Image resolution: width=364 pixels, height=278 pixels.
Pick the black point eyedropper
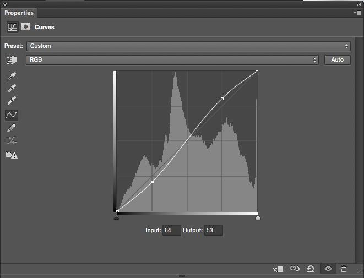coord(12,76)
